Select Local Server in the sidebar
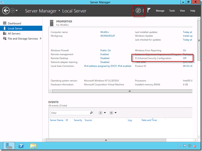This screenshot has height=151, width=202. coord(21,28)
